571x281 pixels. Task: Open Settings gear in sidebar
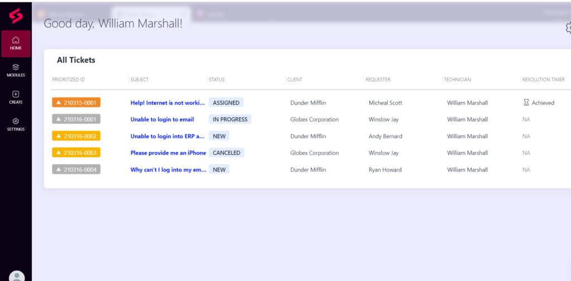[16, 122]
